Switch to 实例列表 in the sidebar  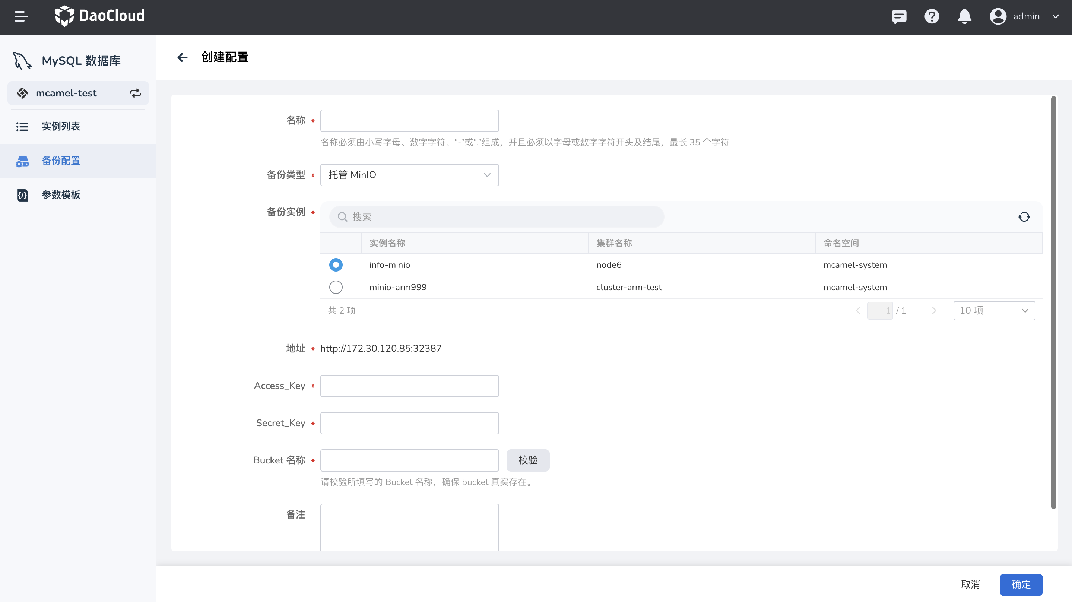(x=61, y=126)
